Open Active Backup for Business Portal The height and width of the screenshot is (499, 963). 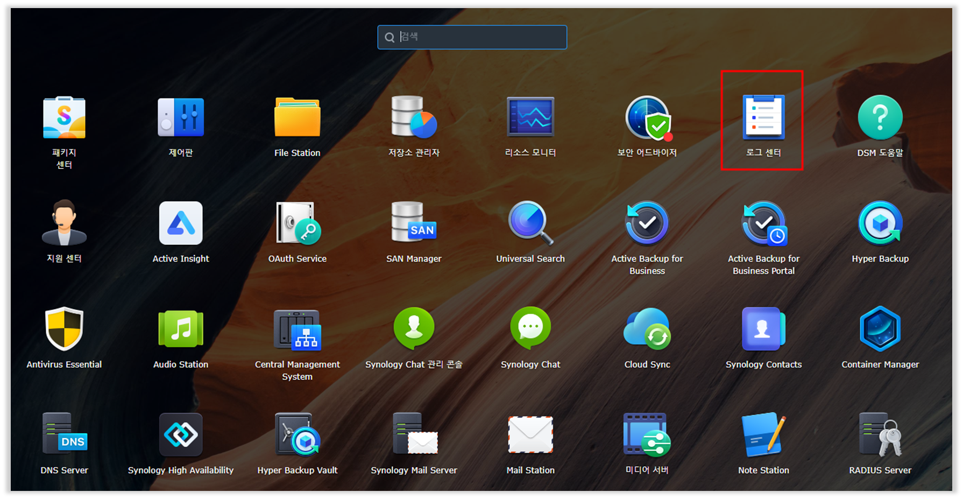tap(763, 223)
